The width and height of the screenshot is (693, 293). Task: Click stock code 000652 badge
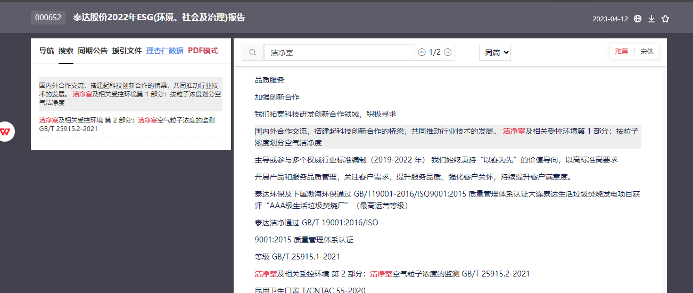pos(48,18)
